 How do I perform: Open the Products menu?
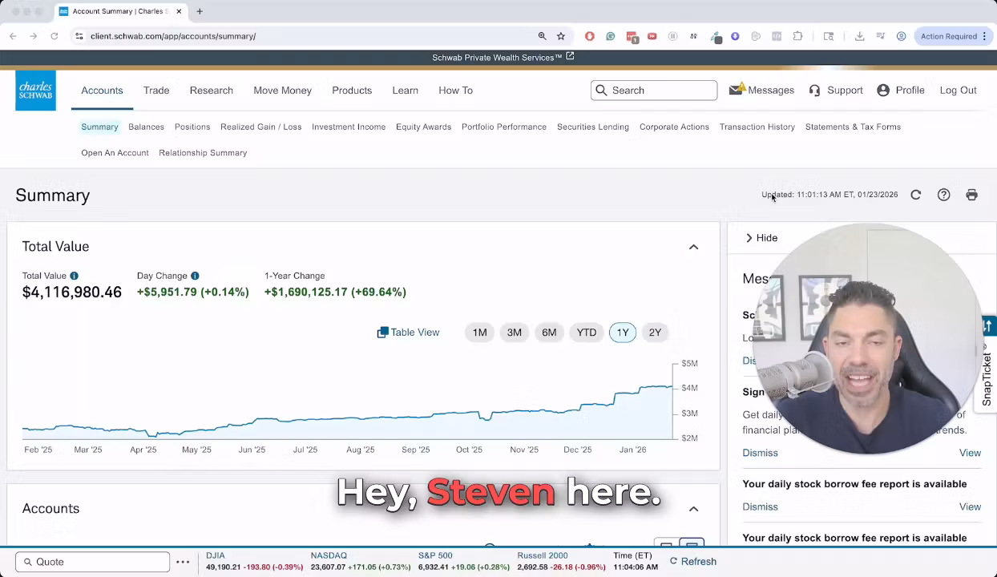[352, 91]
